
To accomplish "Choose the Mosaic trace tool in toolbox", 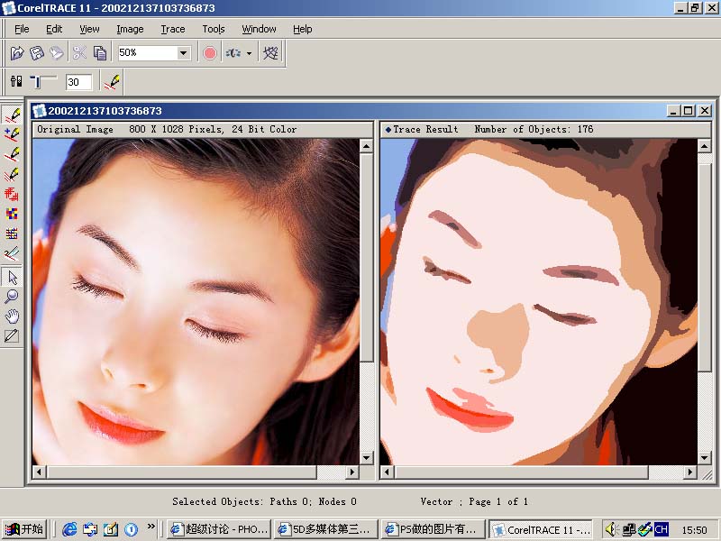I will coord(12,214).
